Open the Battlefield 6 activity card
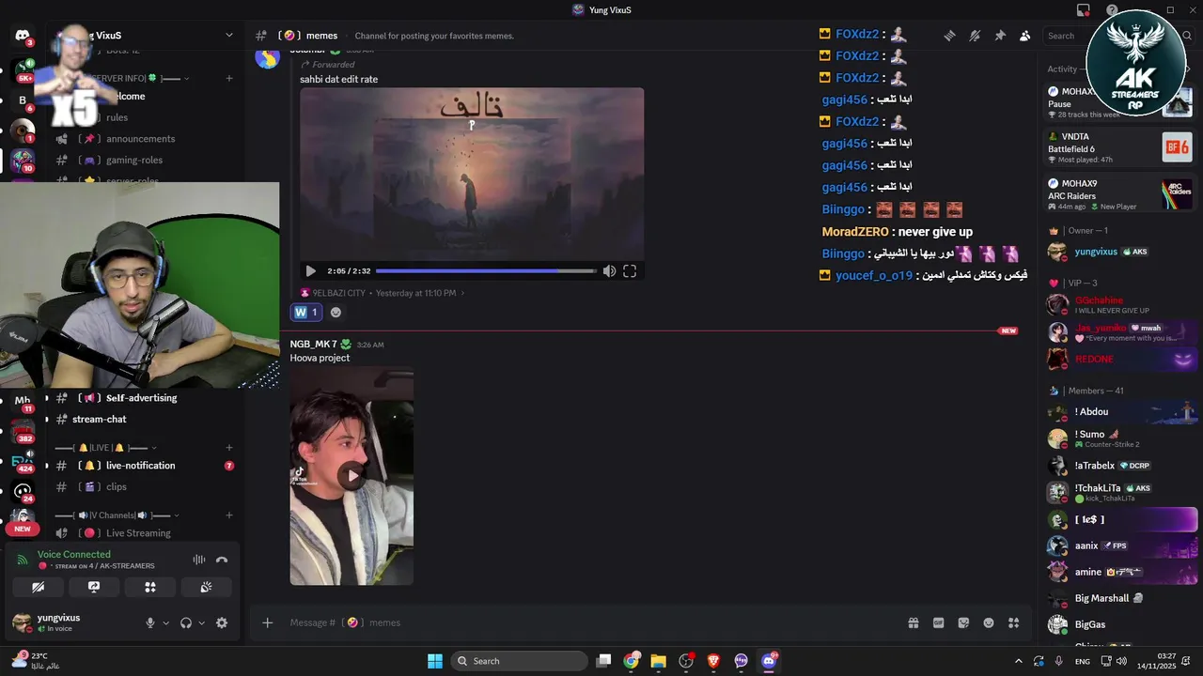Image resolution: width=1203 pixels, height=676 pixels. coord(1120,147)
